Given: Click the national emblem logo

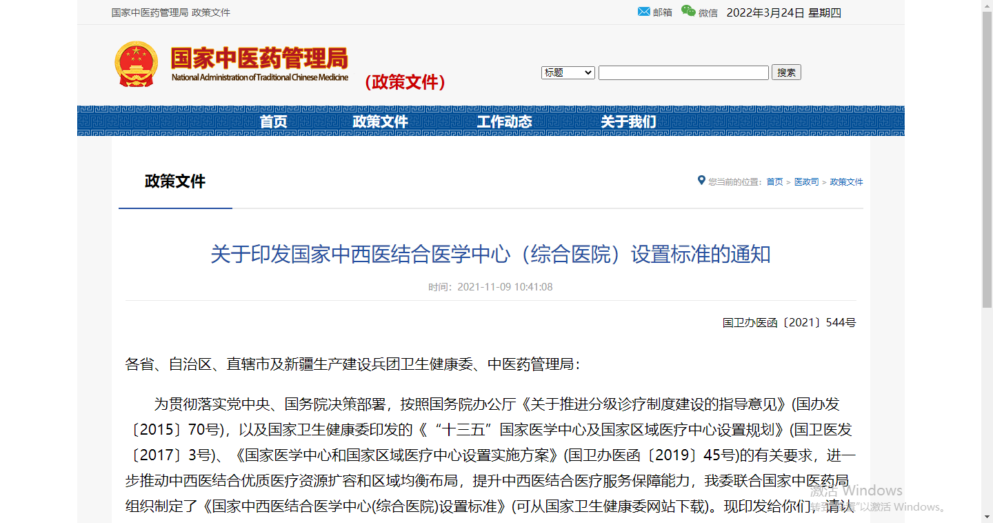Looking at the screenshot, I should click(136, 64).
